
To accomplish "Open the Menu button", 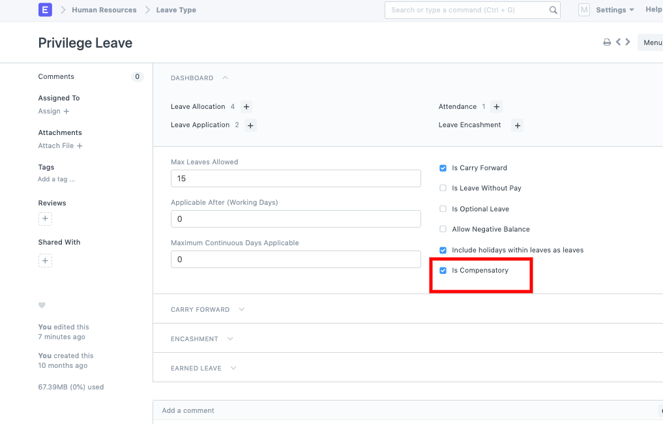I will [651, 43].
